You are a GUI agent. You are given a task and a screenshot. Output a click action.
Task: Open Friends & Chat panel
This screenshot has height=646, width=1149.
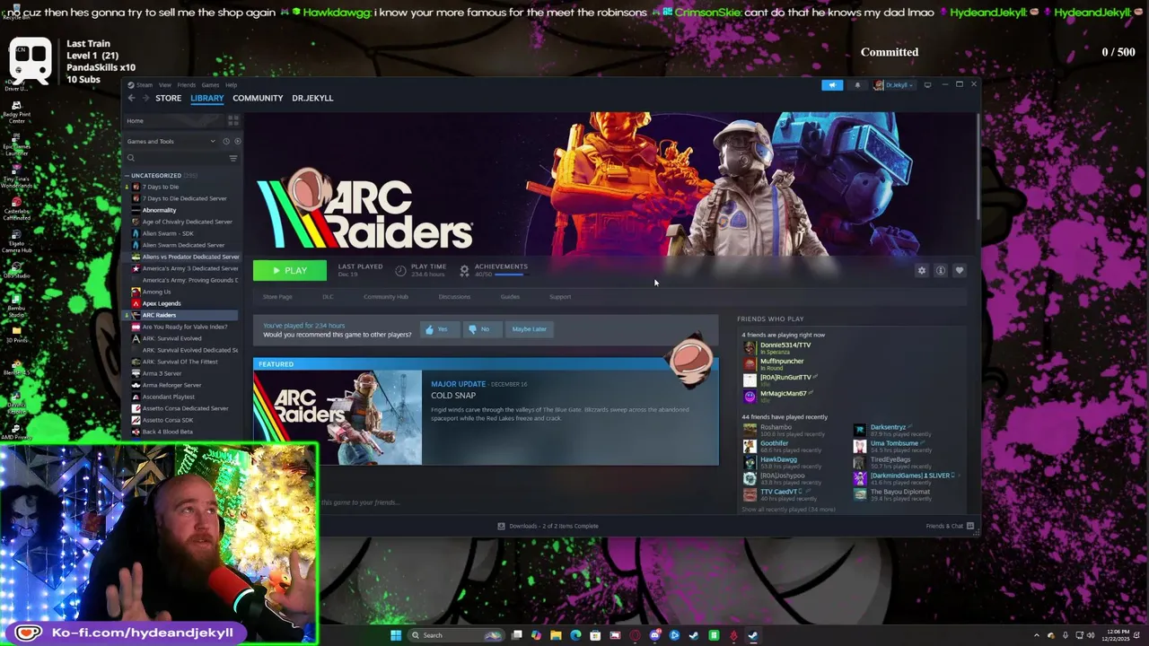click(950, 526)
